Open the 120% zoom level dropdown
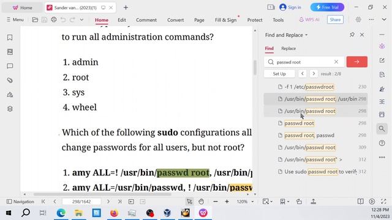 252,202
